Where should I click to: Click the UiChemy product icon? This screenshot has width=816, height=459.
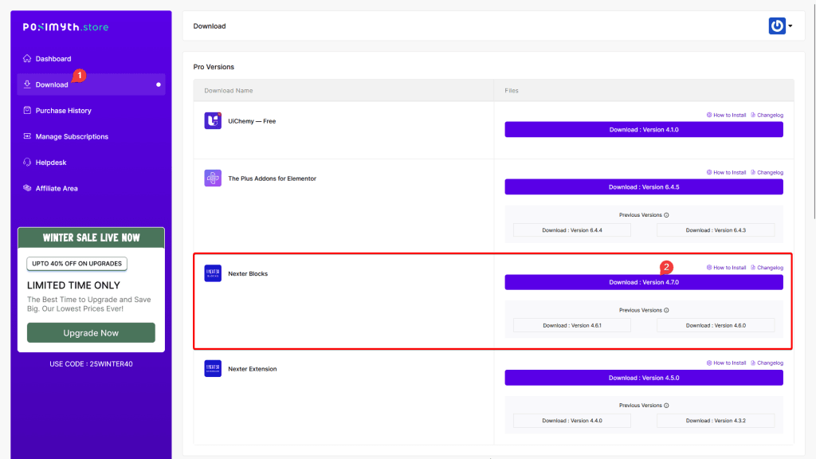[213, 121]
